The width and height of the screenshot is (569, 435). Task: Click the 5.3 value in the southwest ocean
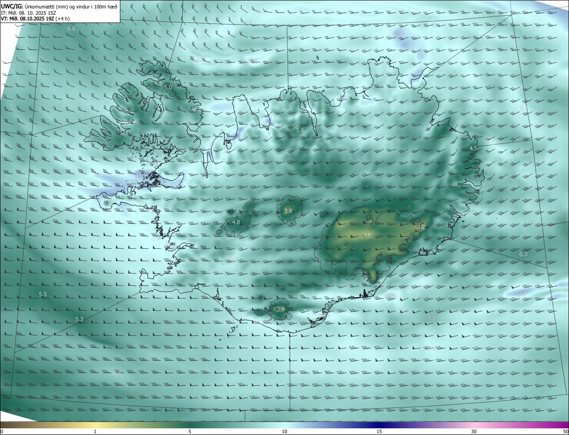79,319
